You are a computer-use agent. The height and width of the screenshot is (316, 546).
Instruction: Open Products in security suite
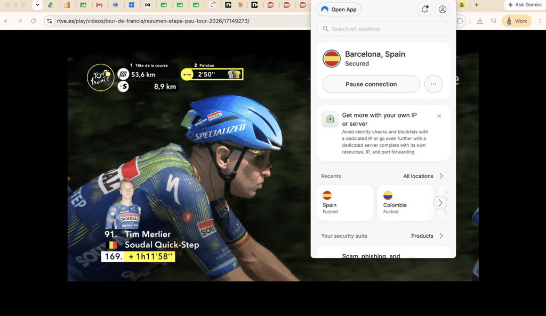[x=427, y=236]
